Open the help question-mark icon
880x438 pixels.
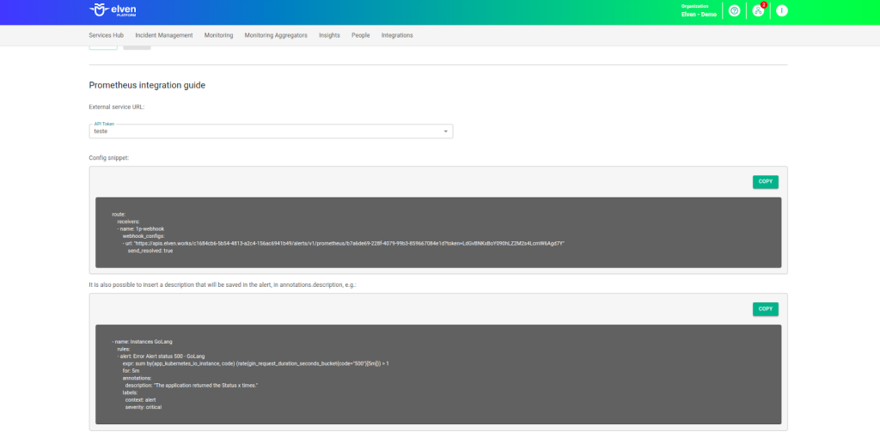734,10
